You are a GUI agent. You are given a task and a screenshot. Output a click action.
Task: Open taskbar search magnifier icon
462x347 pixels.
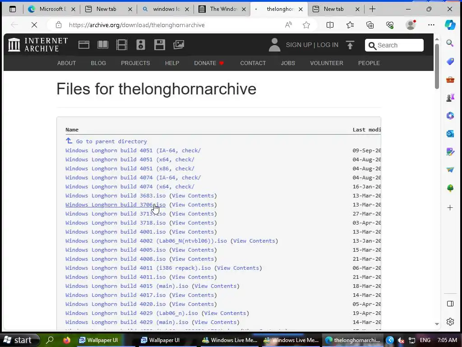[x=50, y=340]
